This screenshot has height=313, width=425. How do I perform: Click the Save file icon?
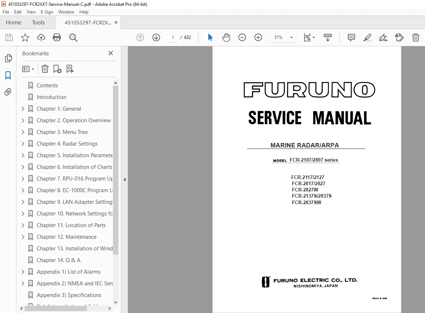coord(9,37)
